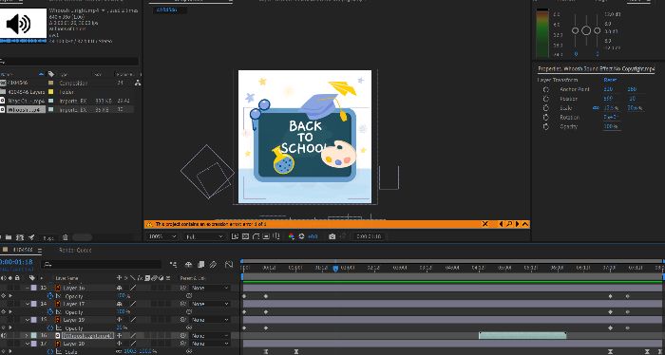
Task: Reveal expression error with magnifier icon
Action: (x=509, y=224)
